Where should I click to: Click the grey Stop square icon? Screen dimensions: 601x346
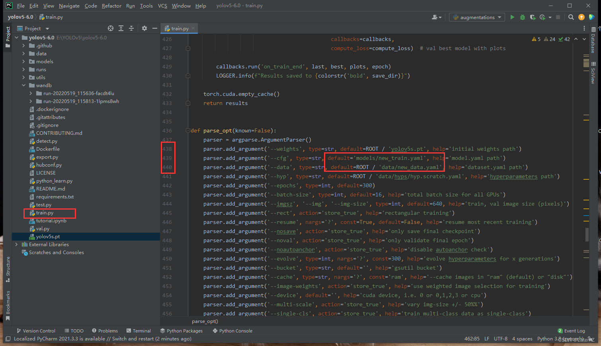pyautogui.click(x=558, y=17)
